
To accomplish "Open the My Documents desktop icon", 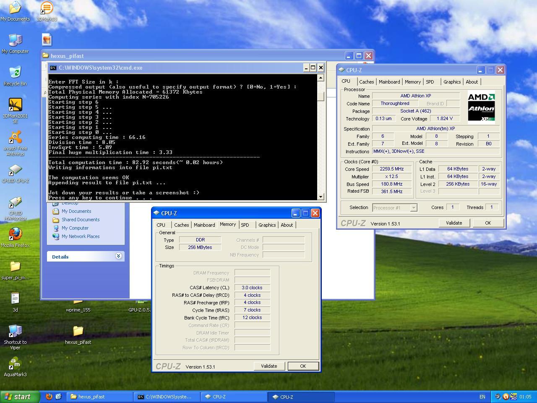I will click(15, 11).
